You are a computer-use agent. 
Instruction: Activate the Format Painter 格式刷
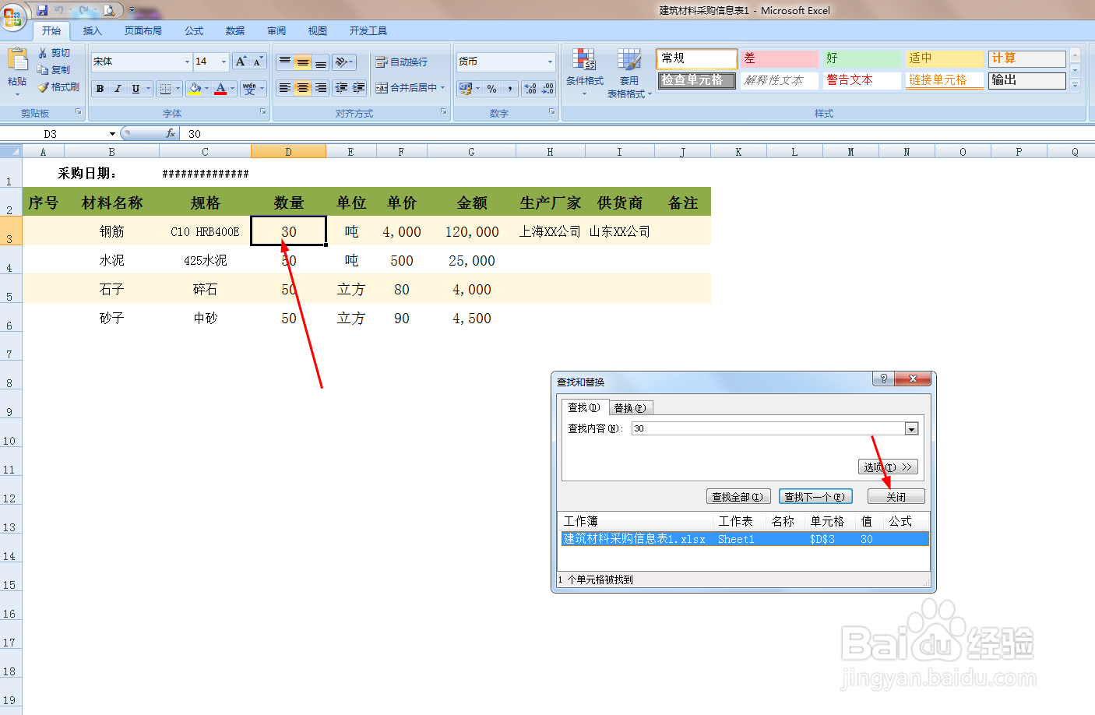pos(58,87)
